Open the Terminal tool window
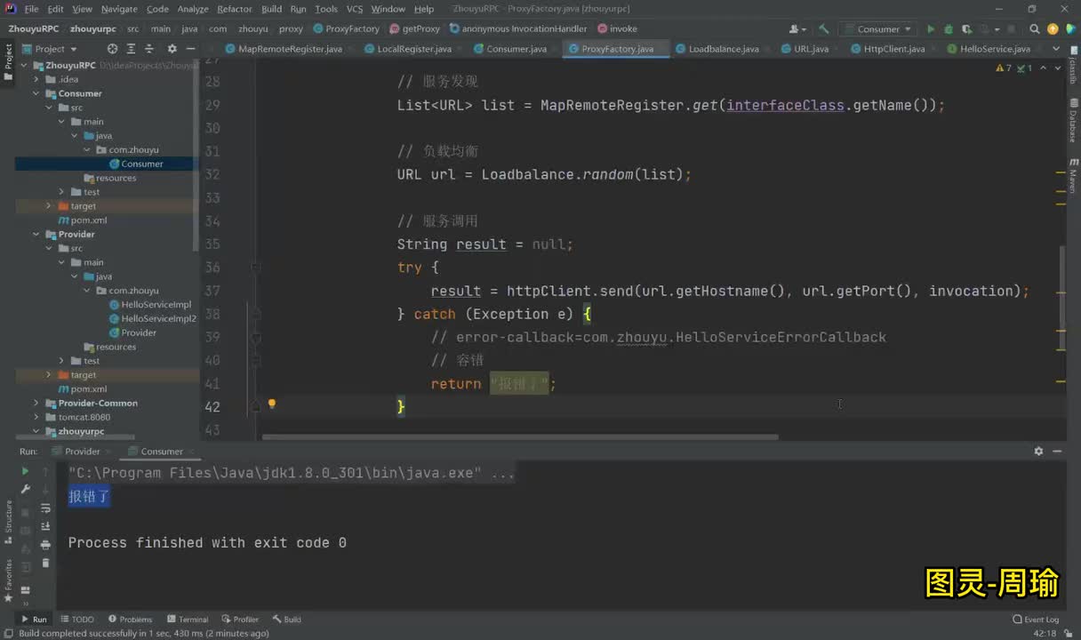This screenshot has height=640, width=1081. (188, 620)
